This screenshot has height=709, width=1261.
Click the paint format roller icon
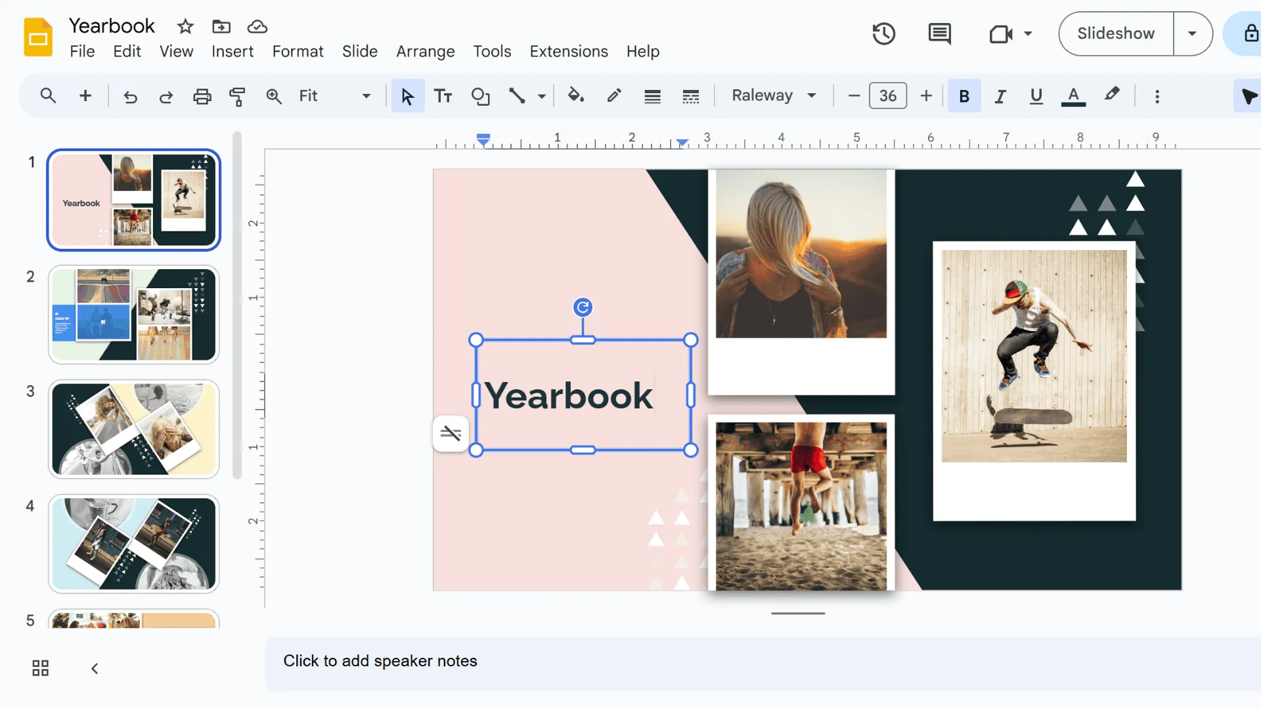click(237, 97)
